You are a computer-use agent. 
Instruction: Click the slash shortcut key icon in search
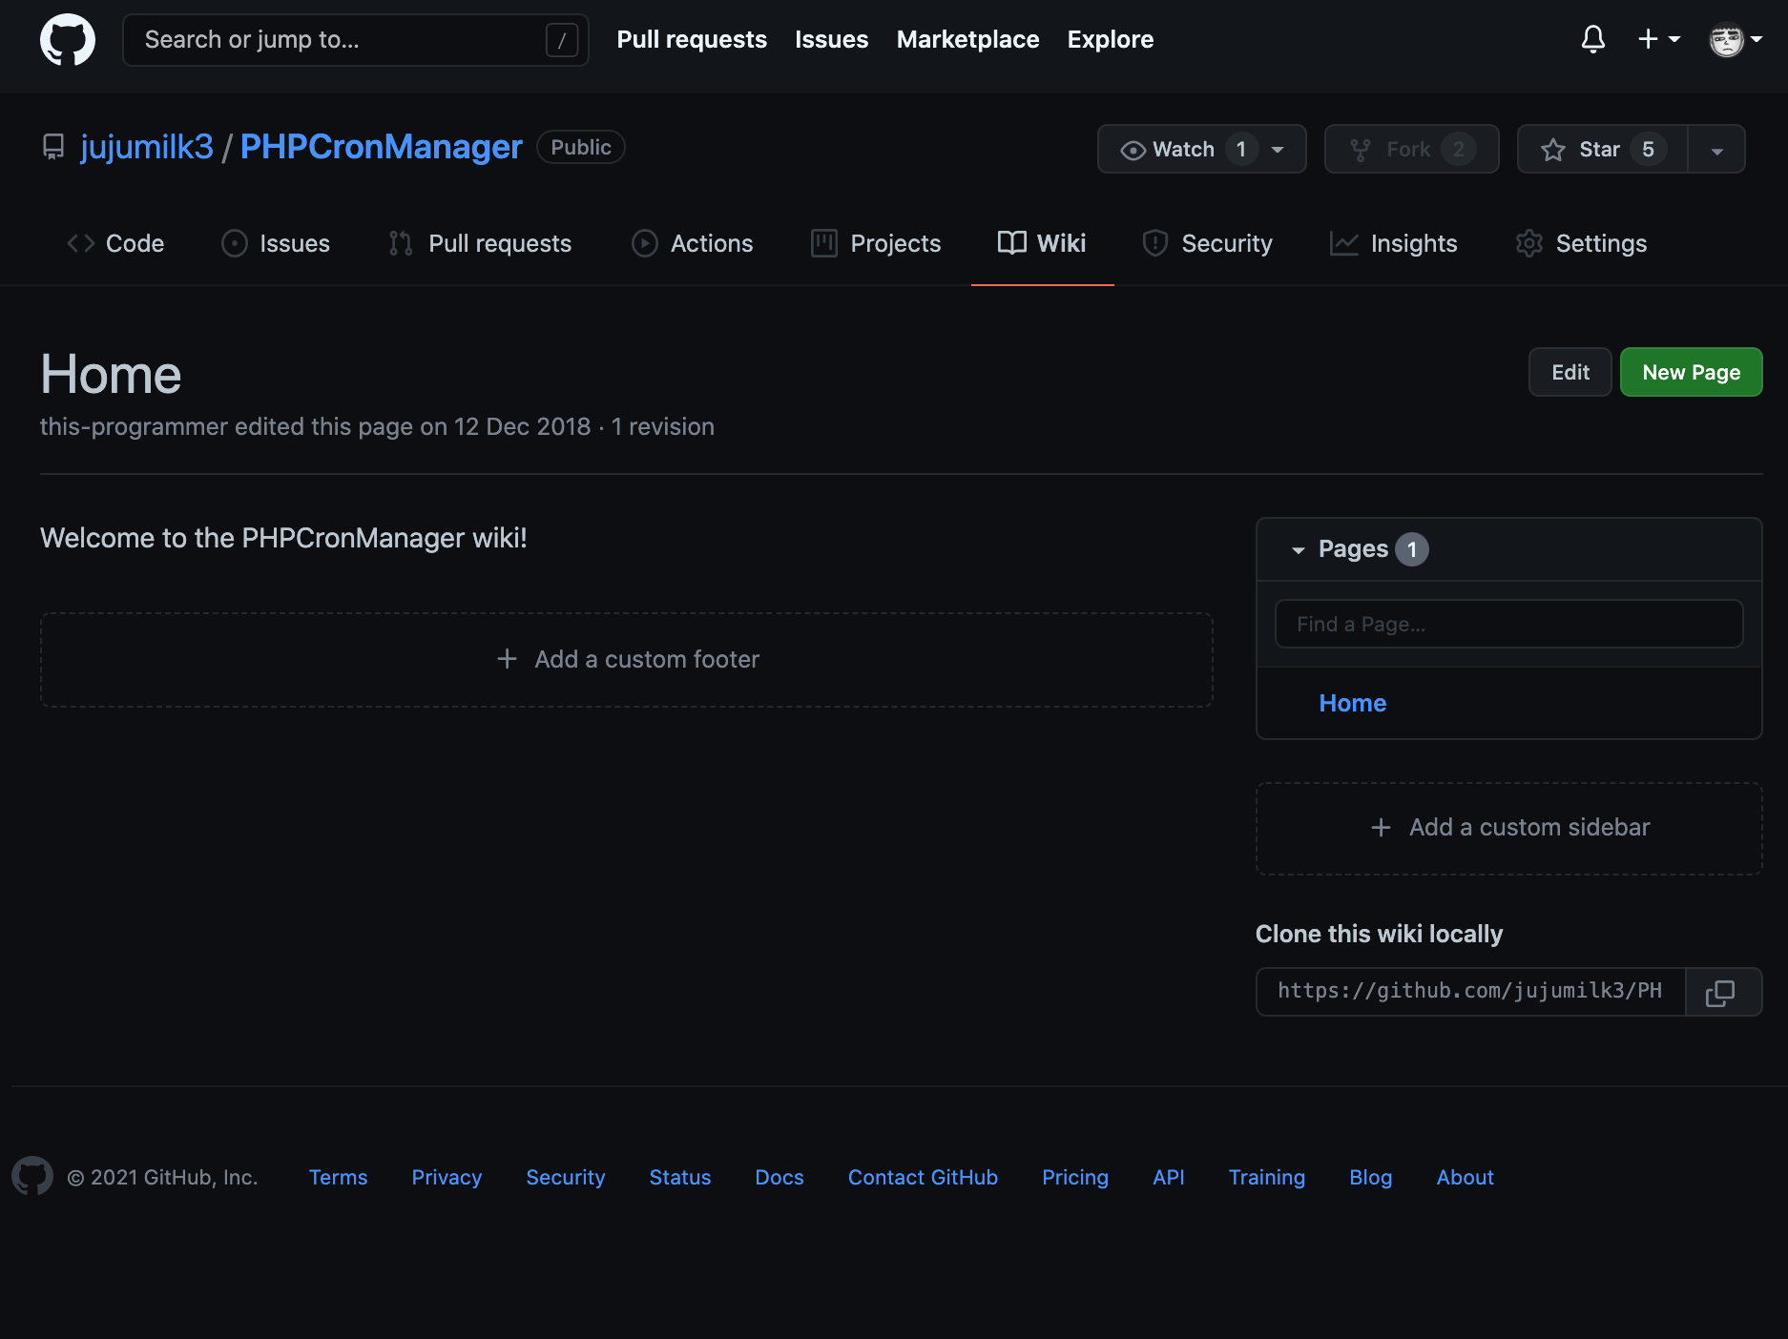click(x=562, y=40)
